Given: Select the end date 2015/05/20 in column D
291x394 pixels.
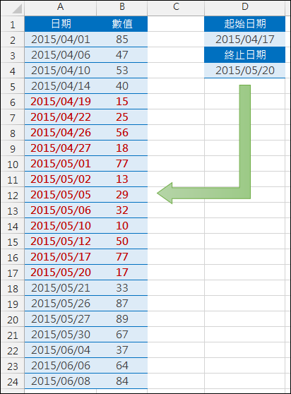Looking at the screenshot, I should coord(245,71).
